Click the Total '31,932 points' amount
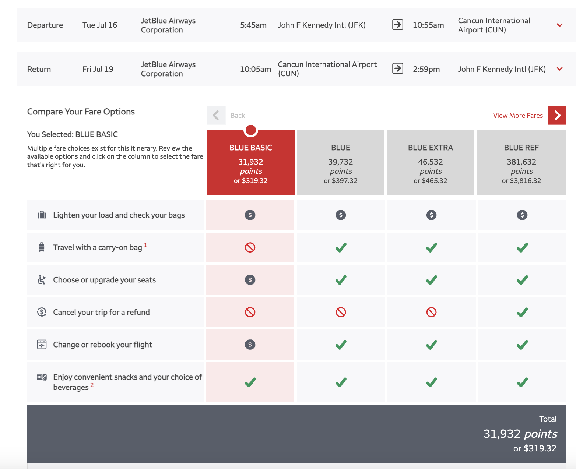The height and width of the screenshot is (469, 576). pos(520,434)
